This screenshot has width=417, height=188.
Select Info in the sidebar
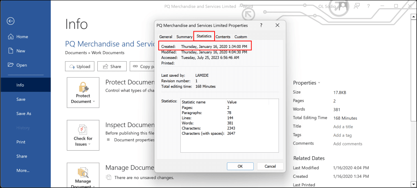[x=25, y=85]
